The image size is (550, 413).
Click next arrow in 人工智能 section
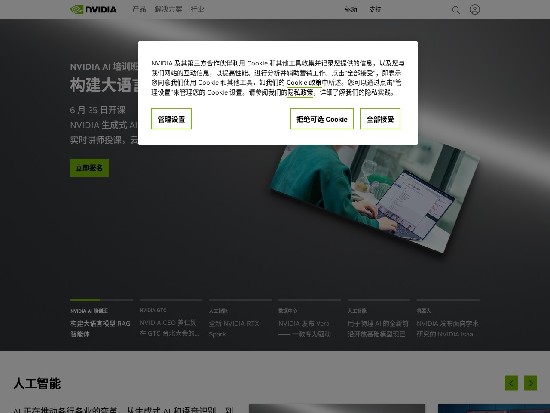tap(531, 383)
